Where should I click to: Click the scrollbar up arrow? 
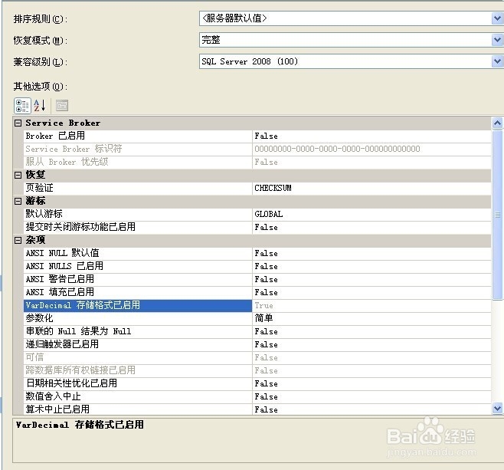[x=497, y=123]
